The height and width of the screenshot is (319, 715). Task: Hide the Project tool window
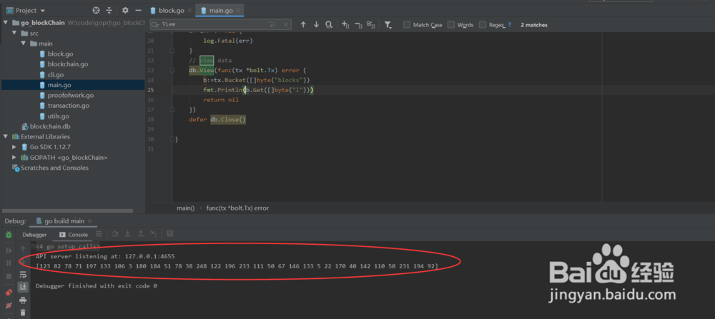point(138,10)
